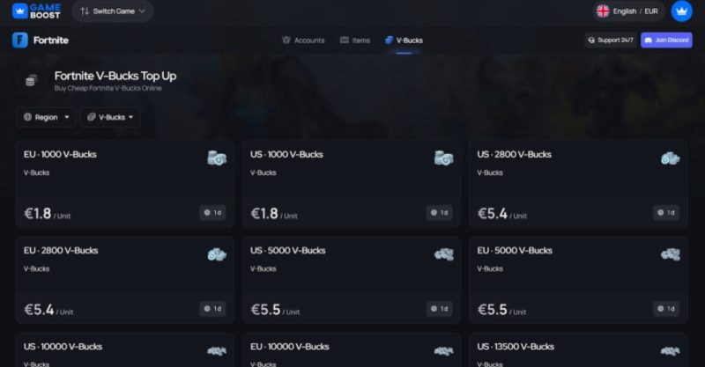
Task: Click coin pile icon on US 13500 card
Action: (671, 351)
